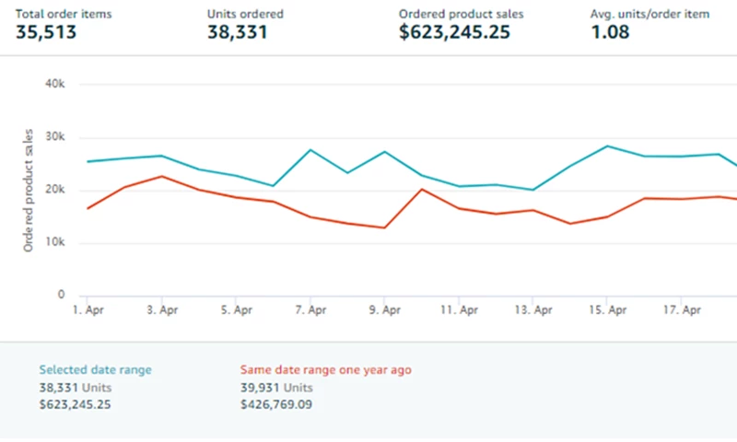Viewport: 737px width, 442px height.
Task: Click the teal line peak at 15 April
Action: tap(607, 146)
